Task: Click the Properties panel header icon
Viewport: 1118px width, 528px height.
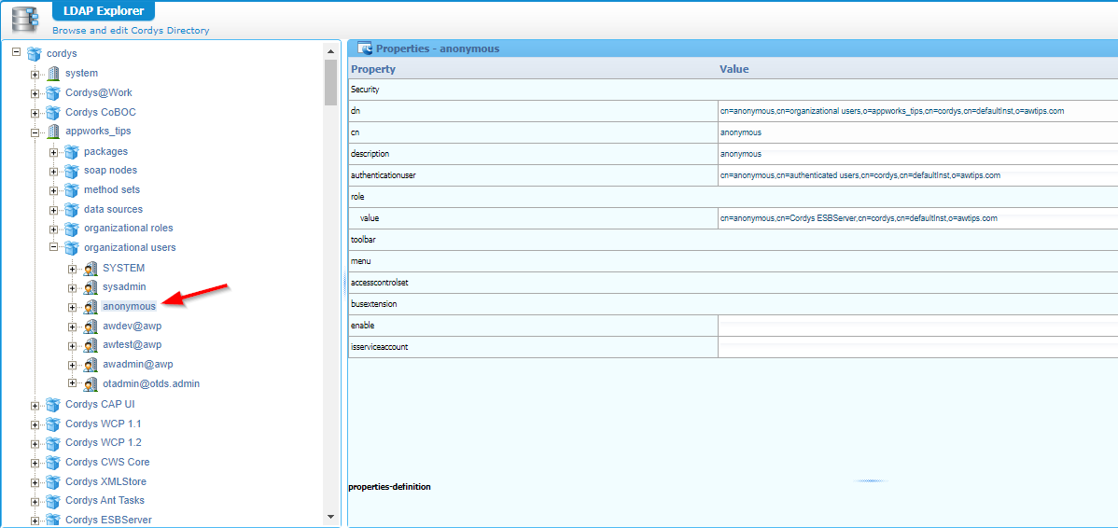Action: coord(364,49)
